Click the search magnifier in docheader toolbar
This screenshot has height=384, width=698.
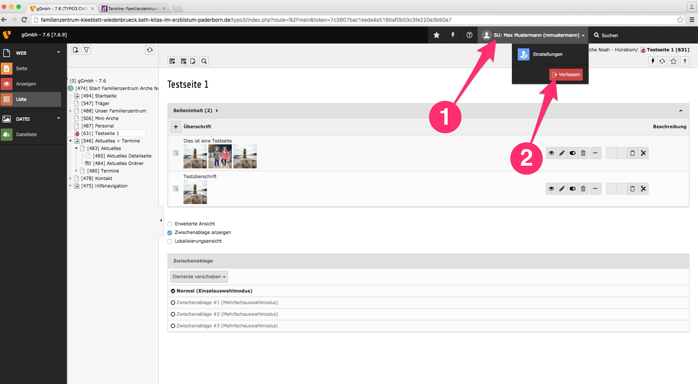pyautogui.click(x=204, y=61)
